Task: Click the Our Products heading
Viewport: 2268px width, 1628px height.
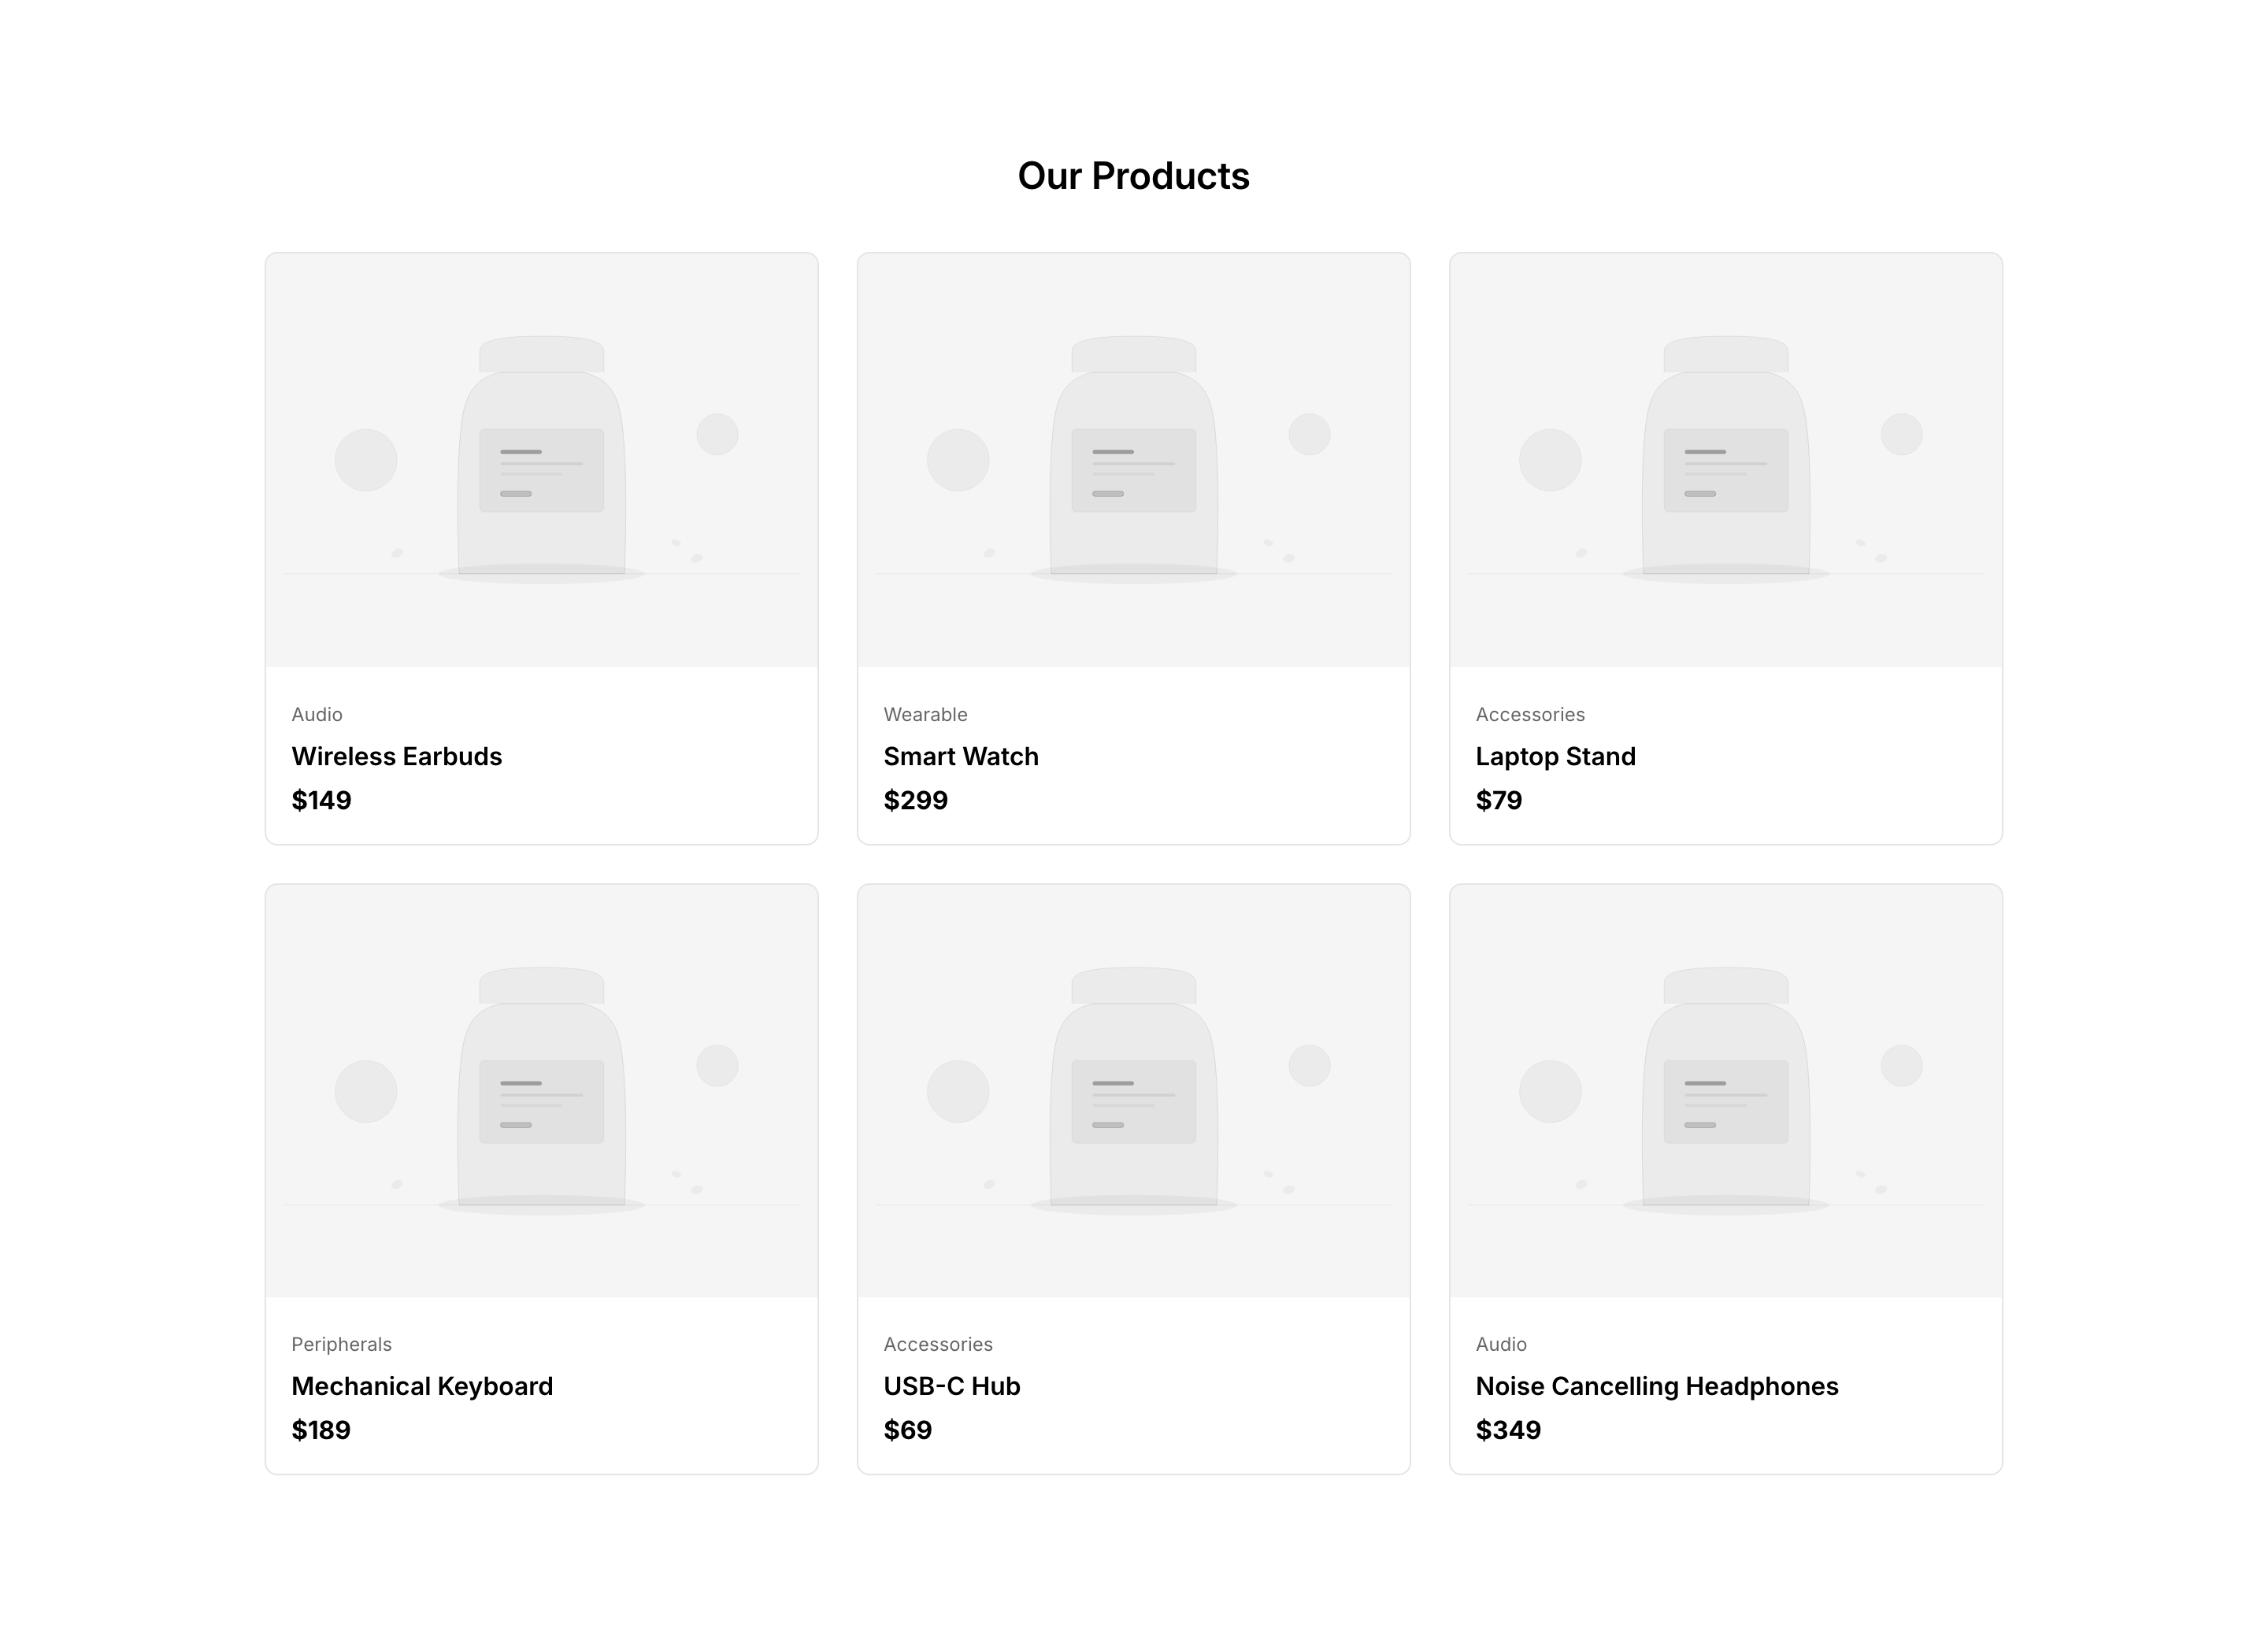Action: pyautogui.click(x=1133, y=176)
